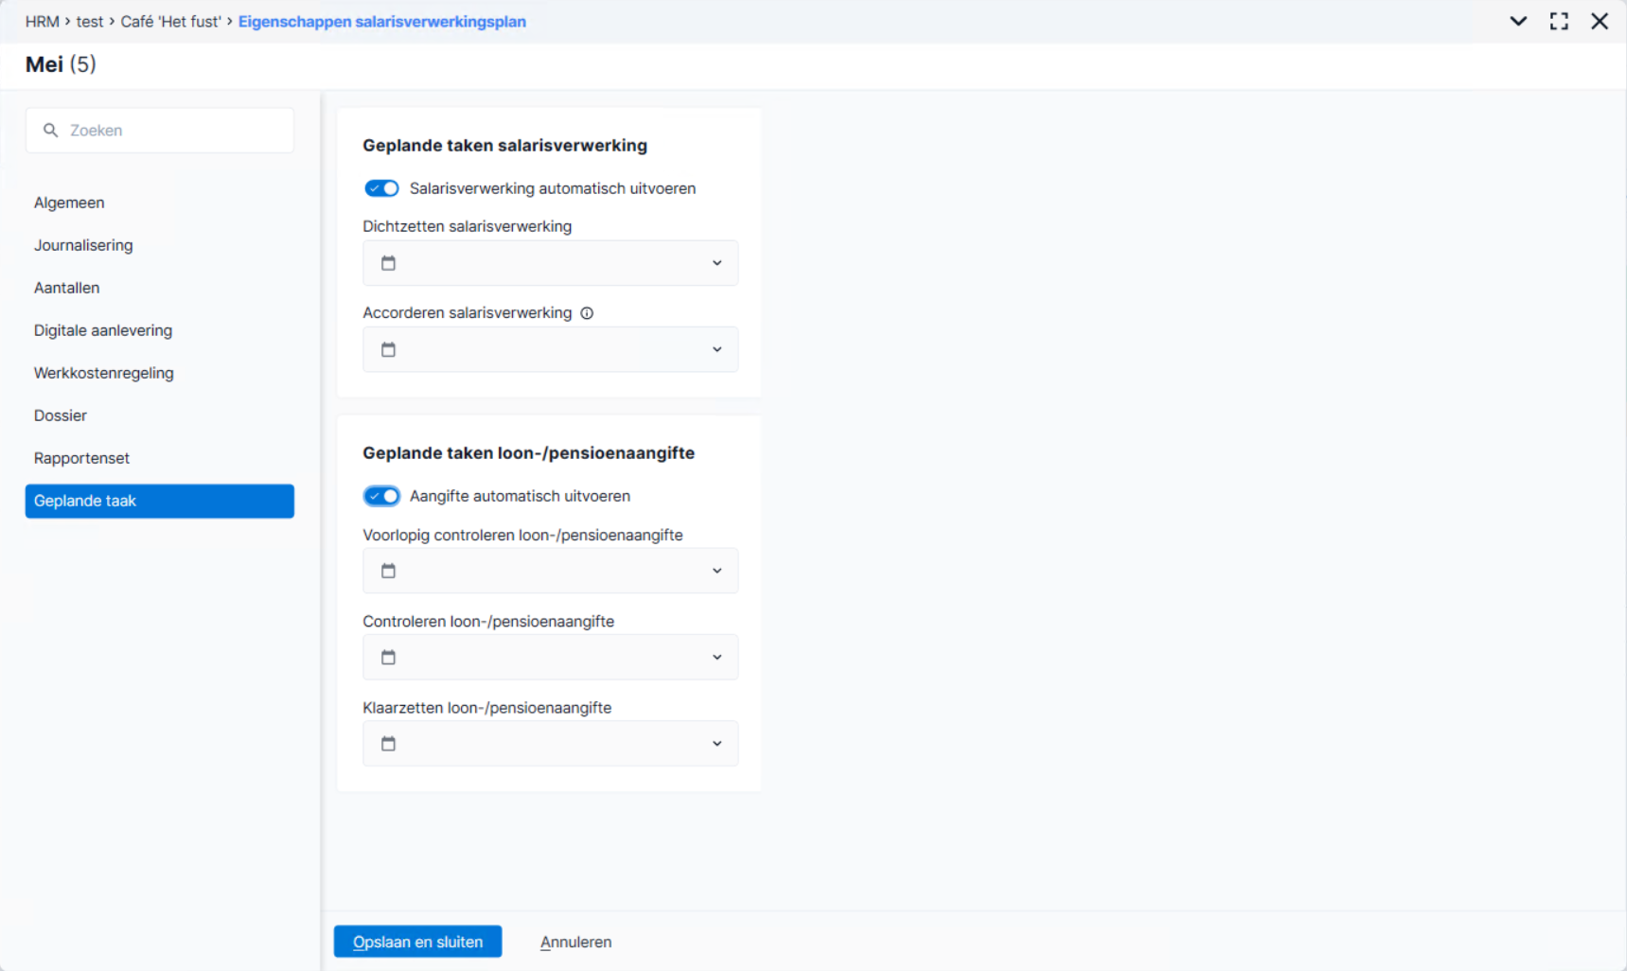Disable Aangifte automatisch uitvoeren switch
1627x971 pixels.
pos(381,496)
